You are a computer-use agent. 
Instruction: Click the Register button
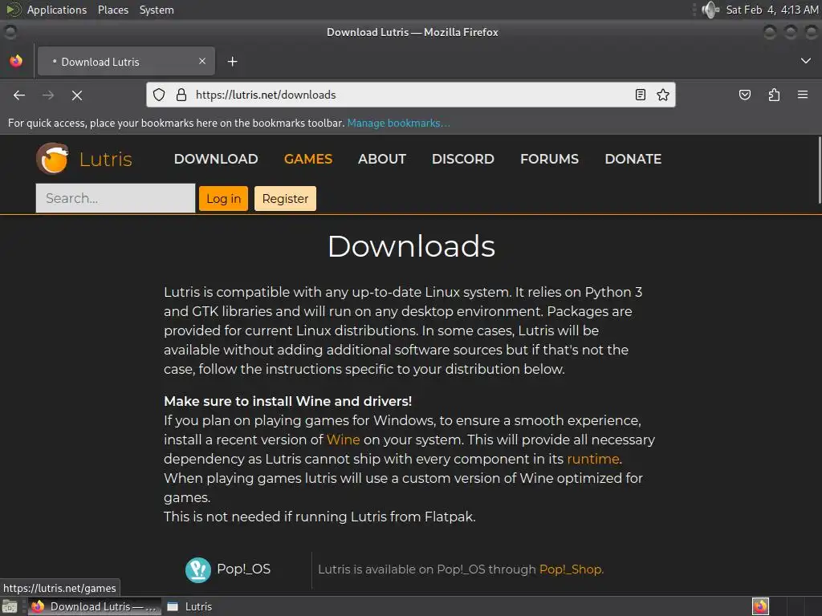[285, 199]
